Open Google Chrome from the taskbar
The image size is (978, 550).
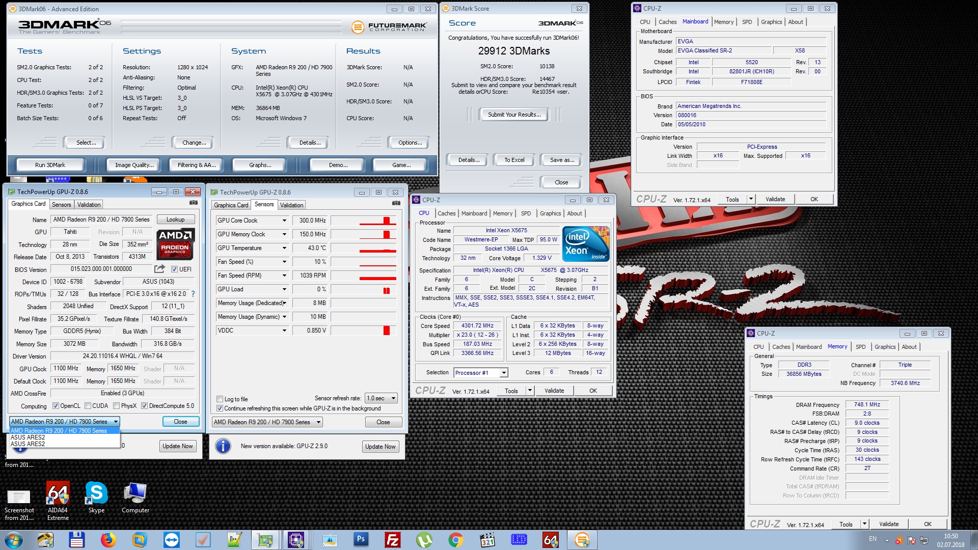point(456,540)
